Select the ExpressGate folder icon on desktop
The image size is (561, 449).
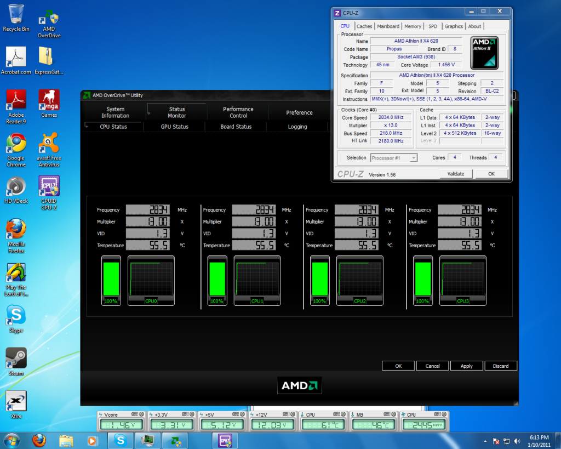click(49, 61)
